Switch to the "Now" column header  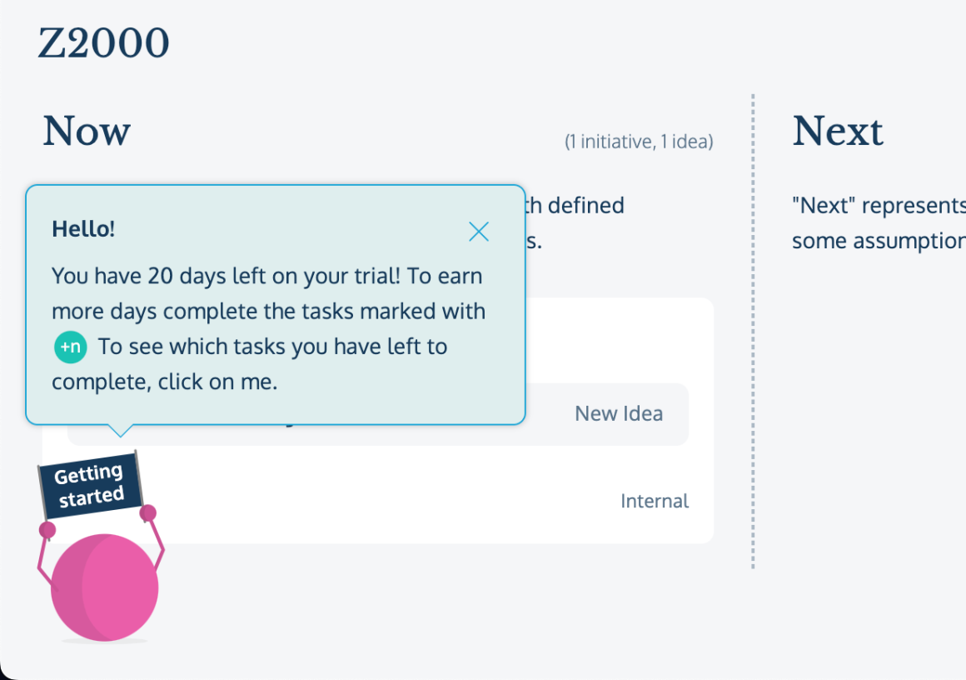click(86, 131)
